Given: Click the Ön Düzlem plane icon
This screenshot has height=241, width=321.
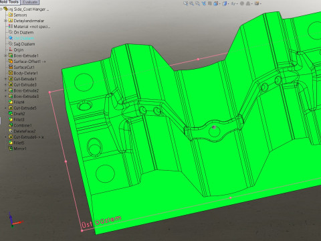Looking at the screenshot, I should [x=11, y=32].
